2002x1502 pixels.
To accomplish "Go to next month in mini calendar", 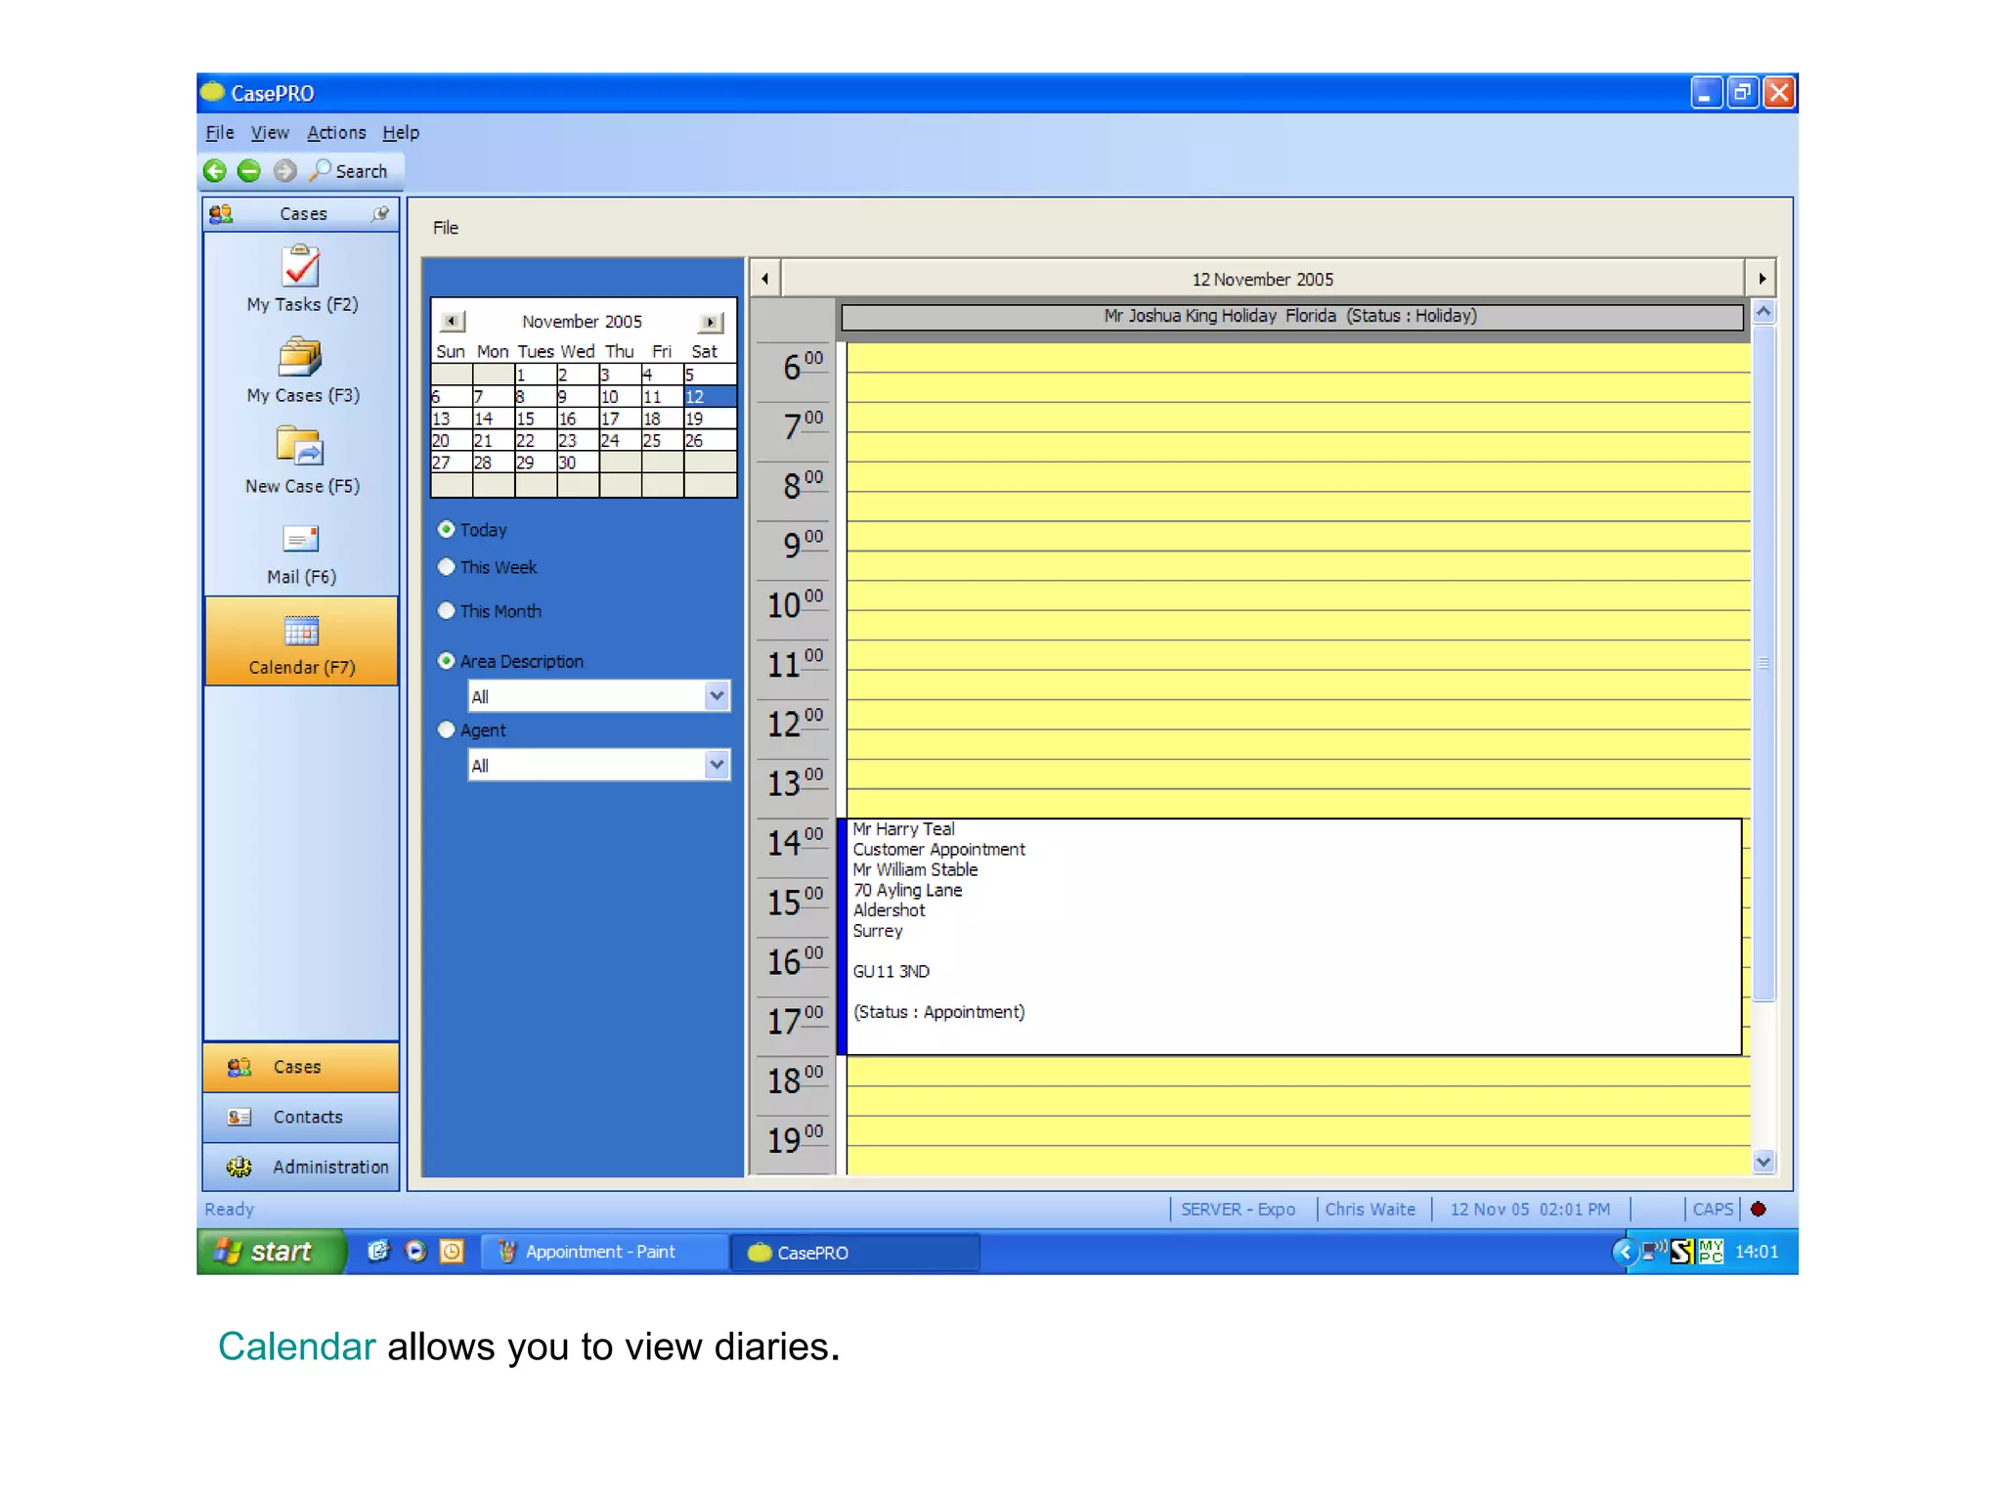I will coord(711,322).
